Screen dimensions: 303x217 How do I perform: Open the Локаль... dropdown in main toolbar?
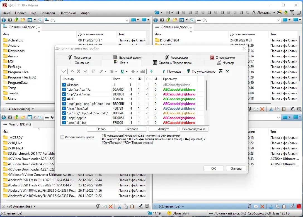tap(274, 13)
